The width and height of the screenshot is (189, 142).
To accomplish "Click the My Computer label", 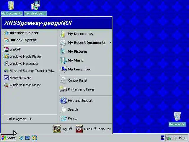I will (x=79, y=69).
